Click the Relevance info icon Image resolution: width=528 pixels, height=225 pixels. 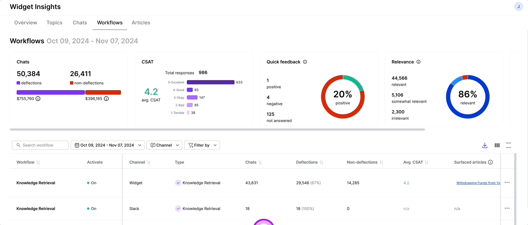coord(418,62)
